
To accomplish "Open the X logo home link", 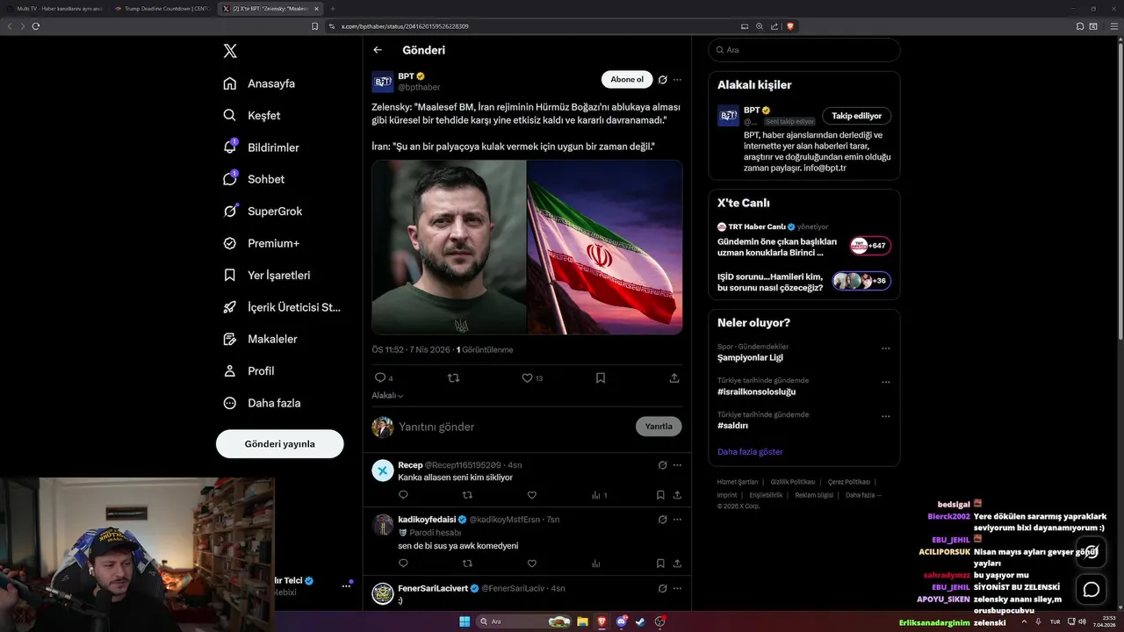I will pyautogui.click(x=230, y=51).
